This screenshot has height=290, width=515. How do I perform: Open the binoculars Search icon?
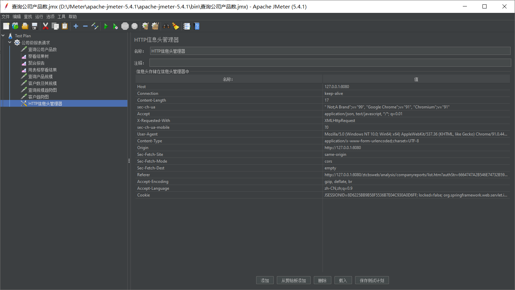point(166,26)
